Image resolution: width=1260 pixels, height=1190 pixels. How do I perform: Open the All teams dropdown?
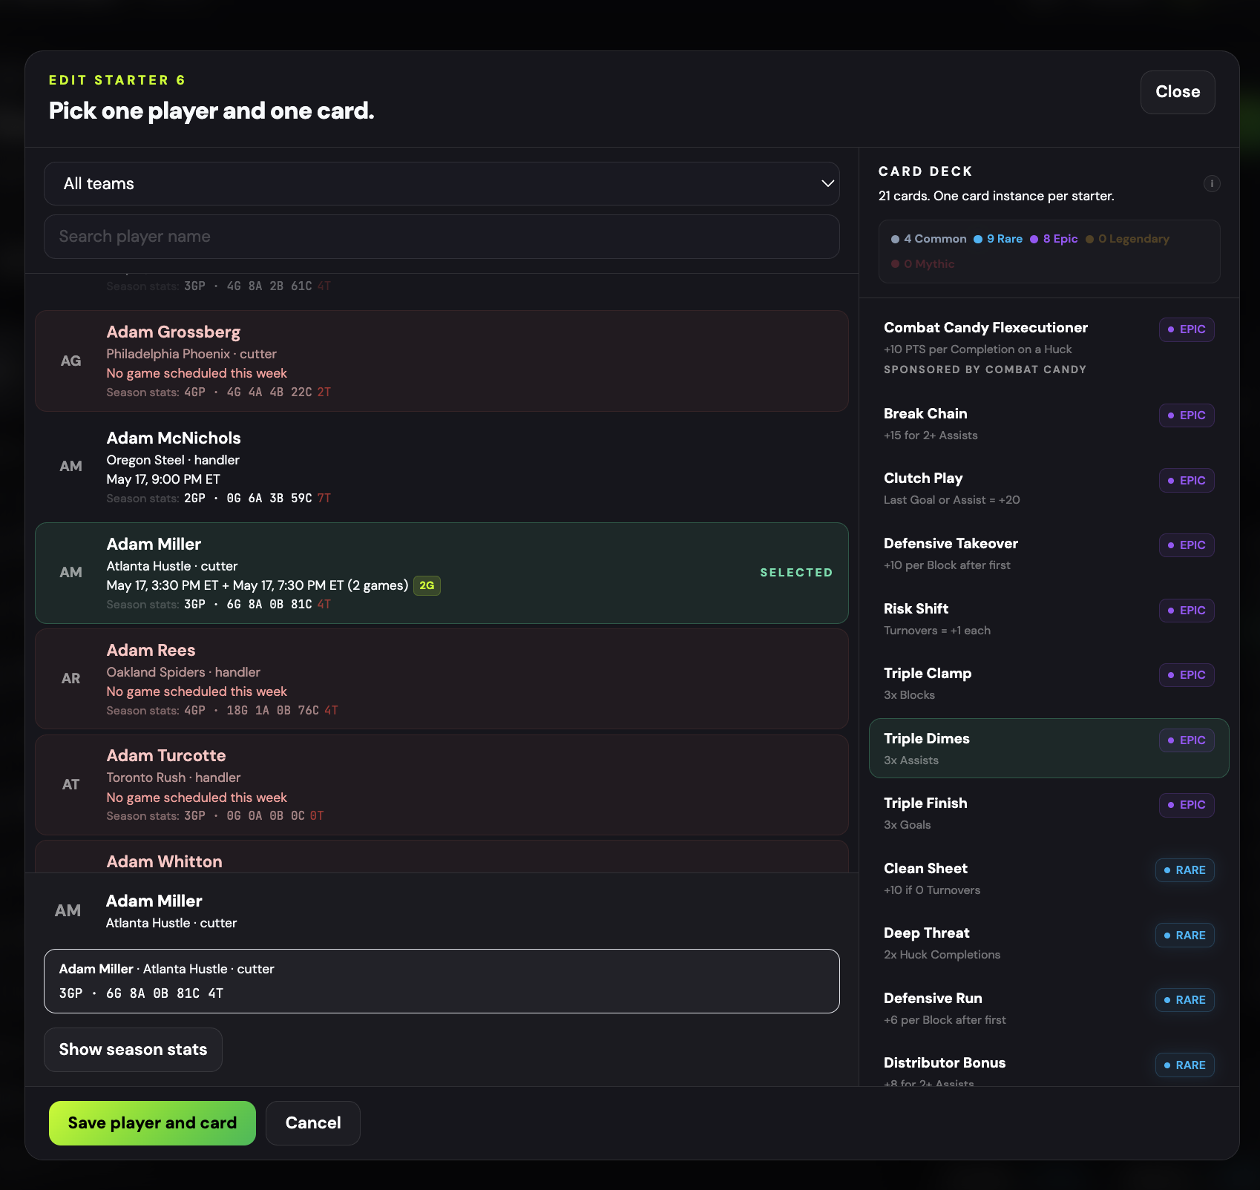(442, 184)
